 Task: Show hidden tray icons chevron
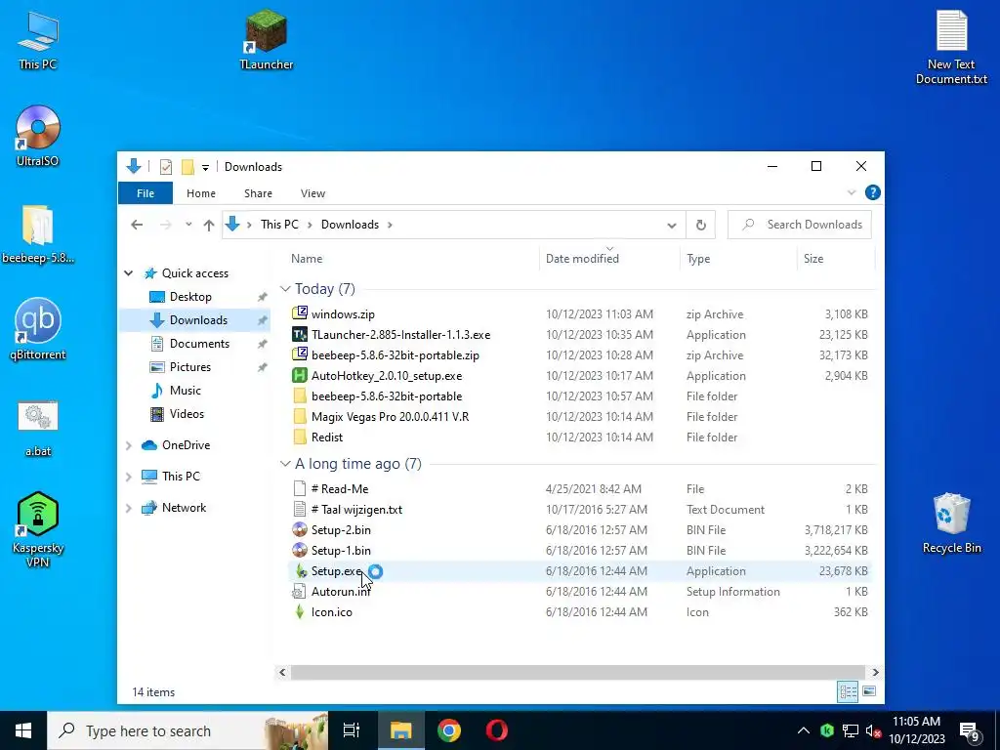(804, 730)
